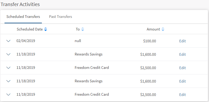Expand the 02/04/2019 null transfer row
209x102 pixels.
pyautogui.click(x=8, y=41)
